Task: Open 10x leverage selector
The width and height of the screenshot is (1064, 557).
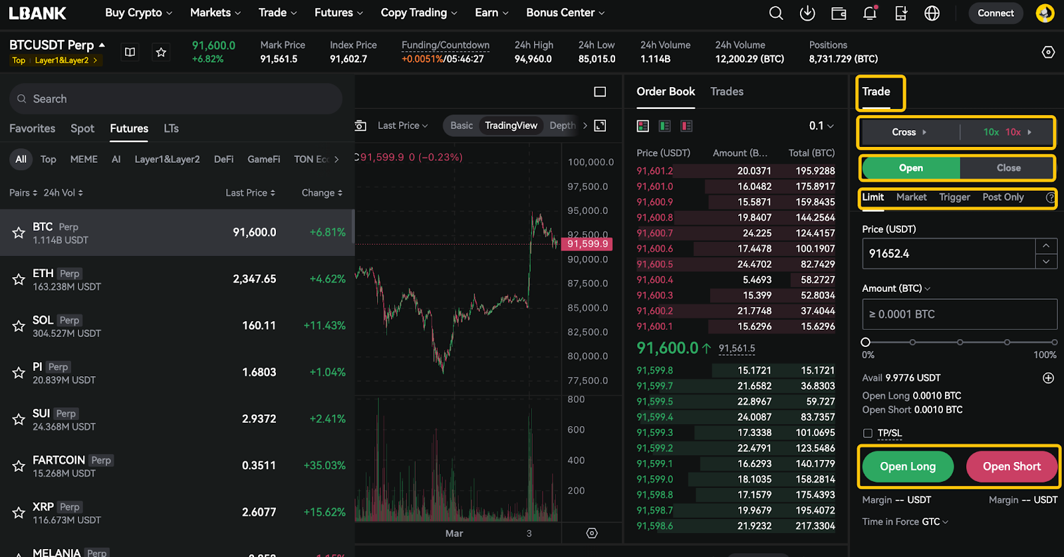Action: tap(1007, 132)
